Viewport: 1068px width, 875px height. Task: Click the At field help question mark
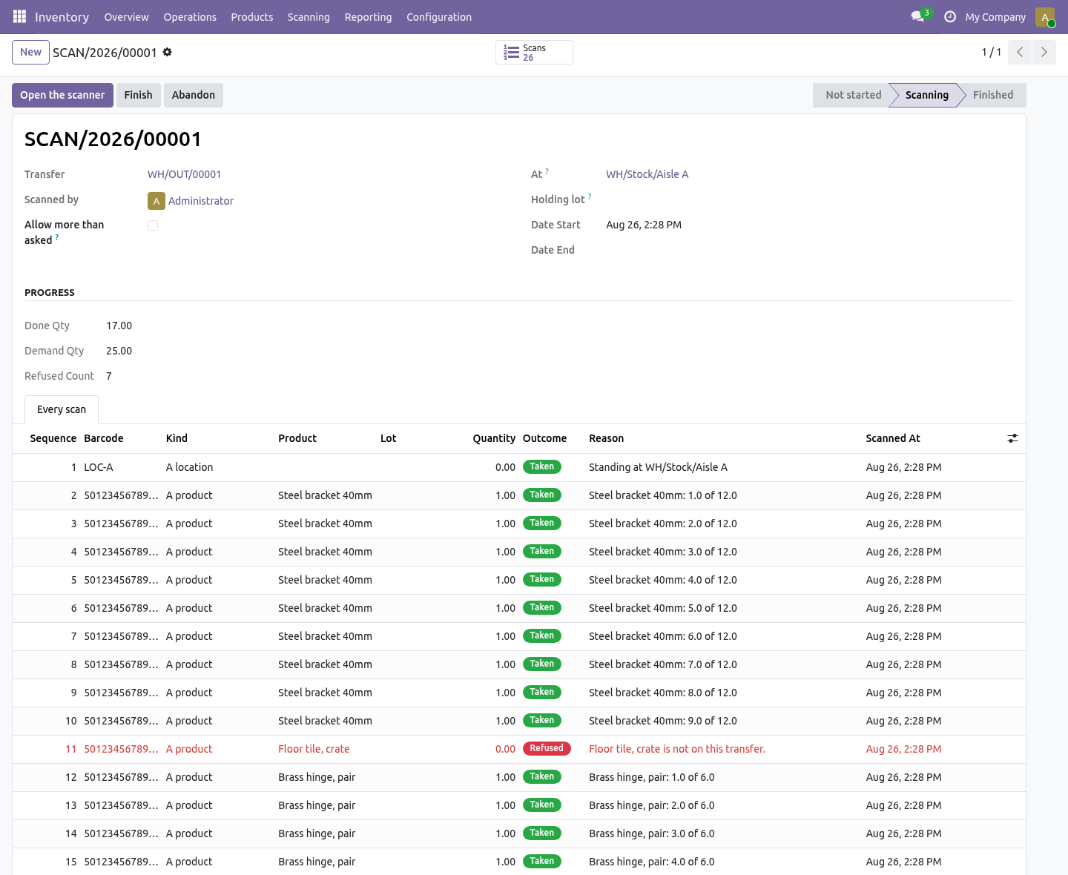click(x=547, y=171)
